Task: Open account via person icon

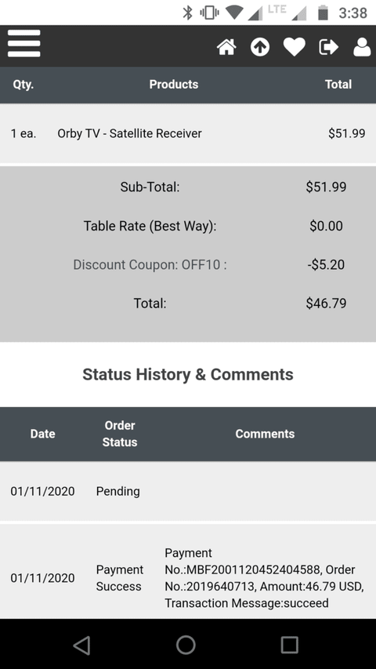Action: tap(362, 47)
